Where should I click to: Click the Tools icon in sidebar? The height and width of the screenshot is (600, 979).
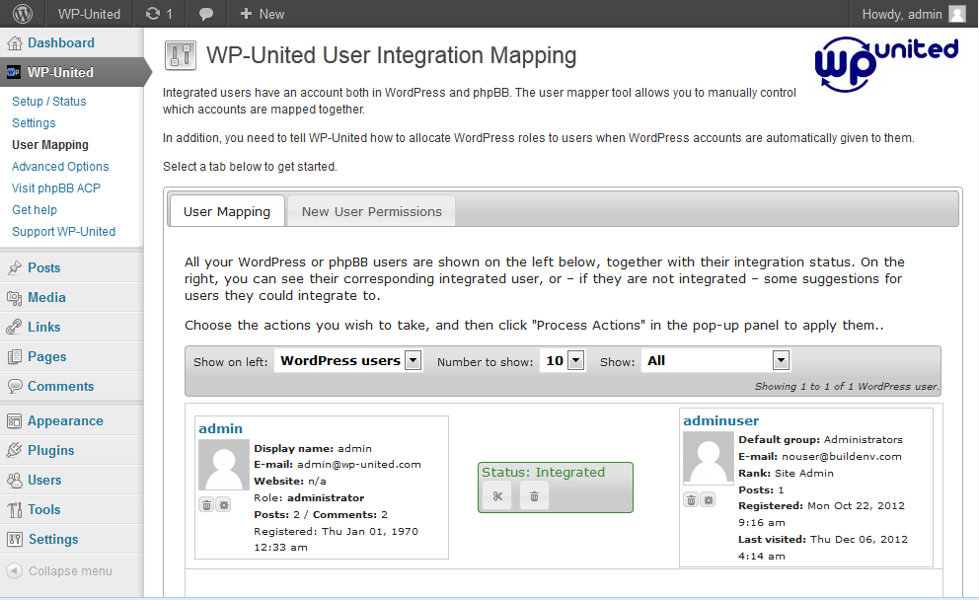[15, 510]
